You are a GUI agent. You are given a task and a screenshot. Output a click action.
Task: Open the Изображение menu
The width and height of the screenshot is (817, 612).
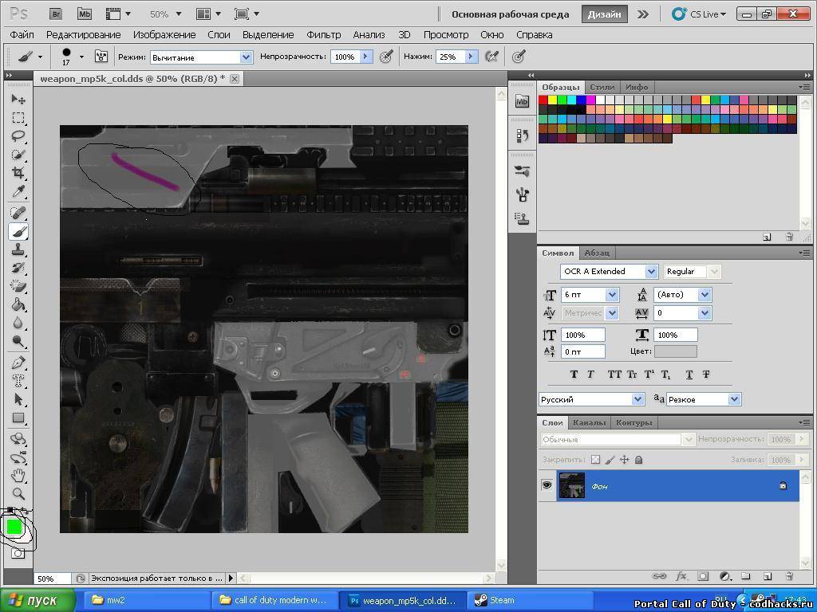pyautogui.click(x=164, y=35)
